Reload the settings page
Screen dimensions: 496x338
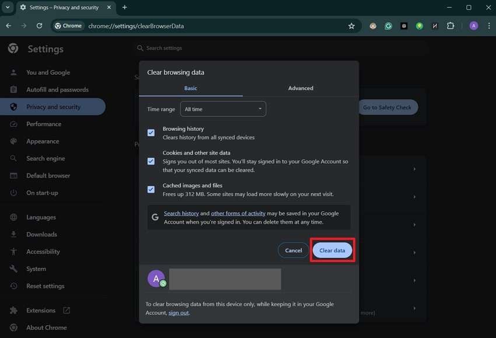(x=39, y=26)
